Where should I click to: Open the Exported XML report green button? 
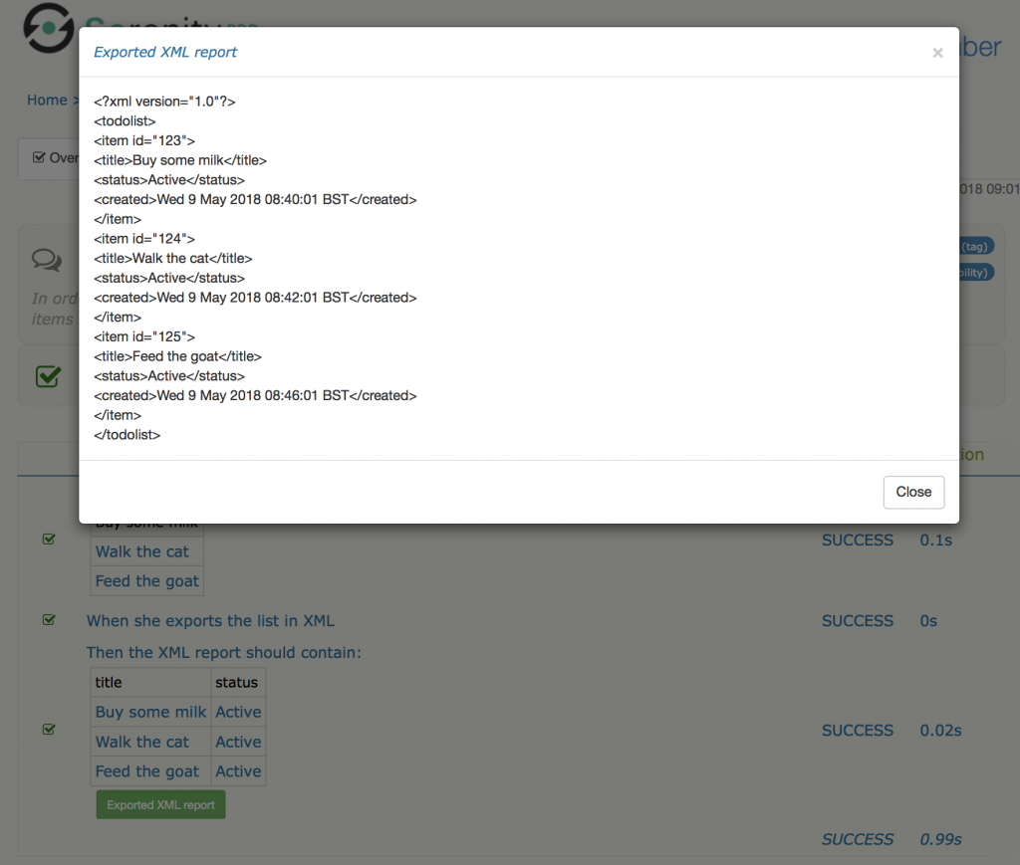click(160, 804)
